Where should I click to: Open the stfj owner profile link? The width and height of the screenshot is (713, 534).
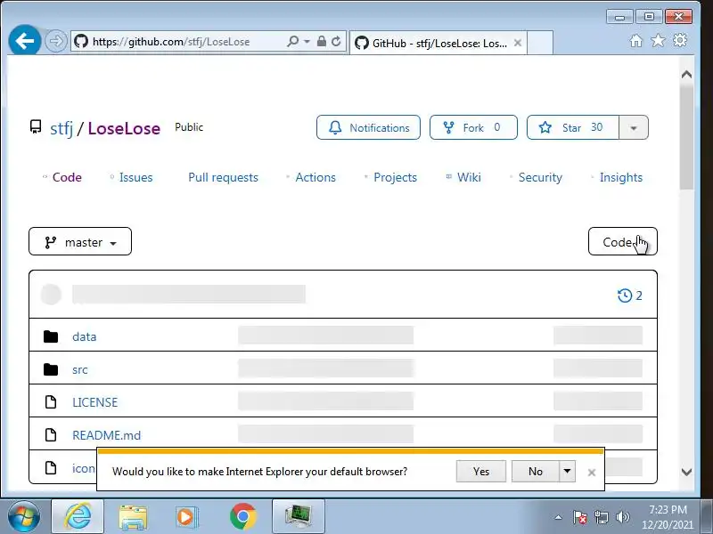pos(61,128)
